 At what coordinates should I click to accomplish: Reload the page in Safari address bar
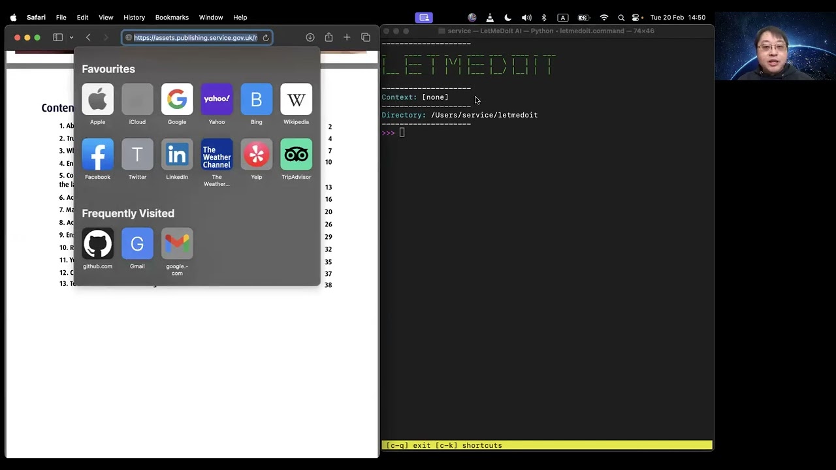(x=266, y=38)
